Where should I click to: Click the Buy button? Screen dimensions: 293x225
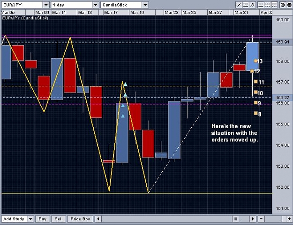point(42,218)
